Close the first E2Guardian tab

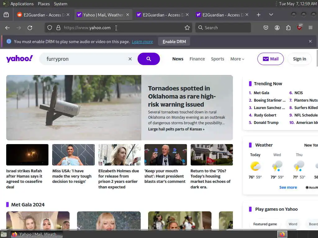pyautogui.click(x=68, y=15)
